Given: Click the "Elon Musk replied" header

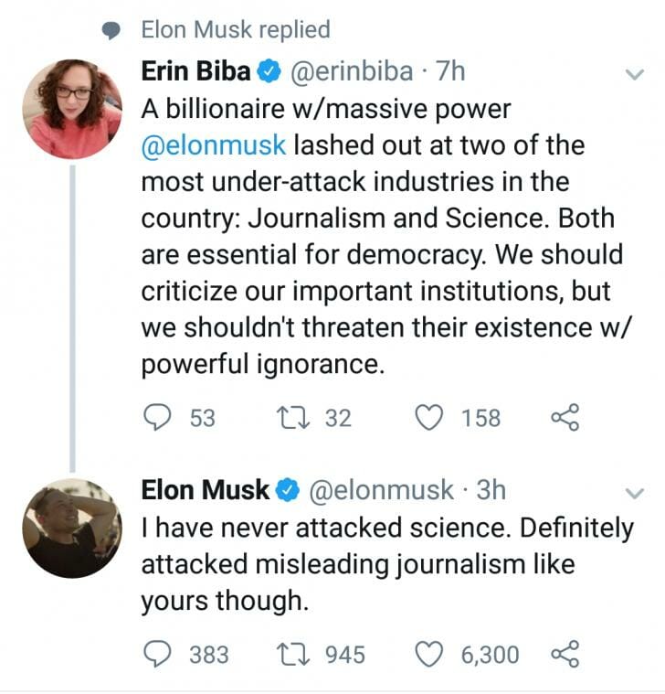Looking at the screenshot, I should coord(235,30).
